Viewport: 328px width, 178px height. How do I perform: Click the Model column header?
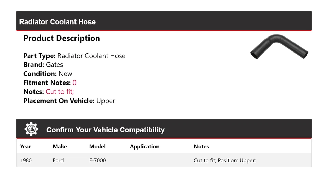click(97, 147)
